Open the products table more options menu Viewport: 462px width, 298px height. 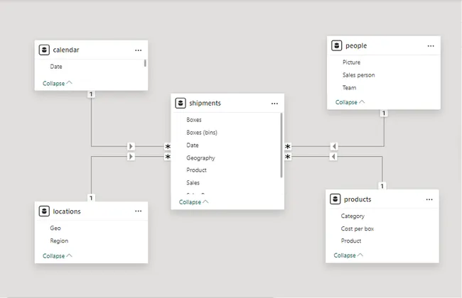pyautogui.click(x=429, y=199)
